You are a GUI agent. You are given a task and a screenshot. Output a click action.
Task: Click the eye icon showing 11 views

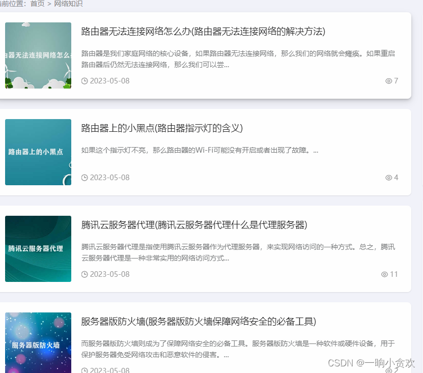385,274
